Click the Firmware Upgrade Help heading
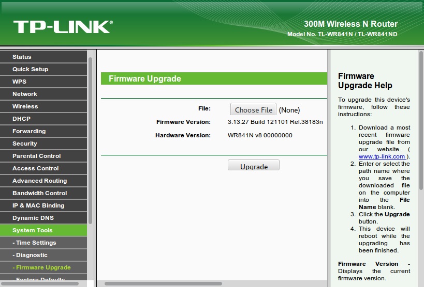The image size is (424, 287). pos(365,81)
